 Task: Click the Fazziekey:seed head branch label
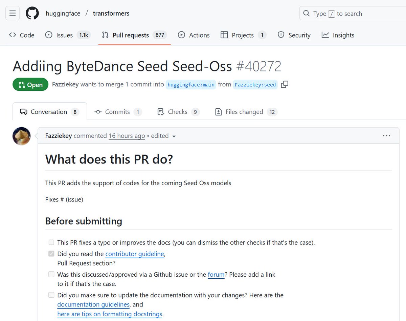point(255,85)
